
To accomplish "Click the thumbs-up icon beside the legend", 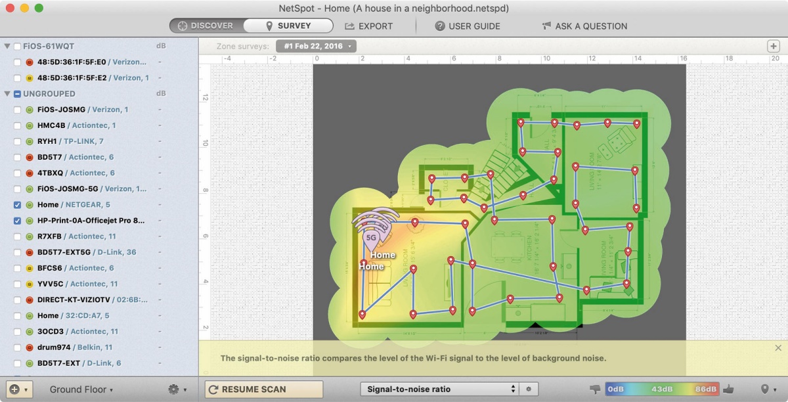I will tap(729, 389).
